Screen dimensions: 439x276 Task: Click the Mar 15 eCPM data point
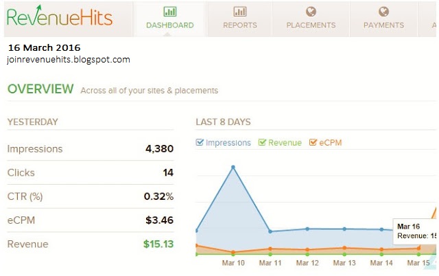(418, 248)
